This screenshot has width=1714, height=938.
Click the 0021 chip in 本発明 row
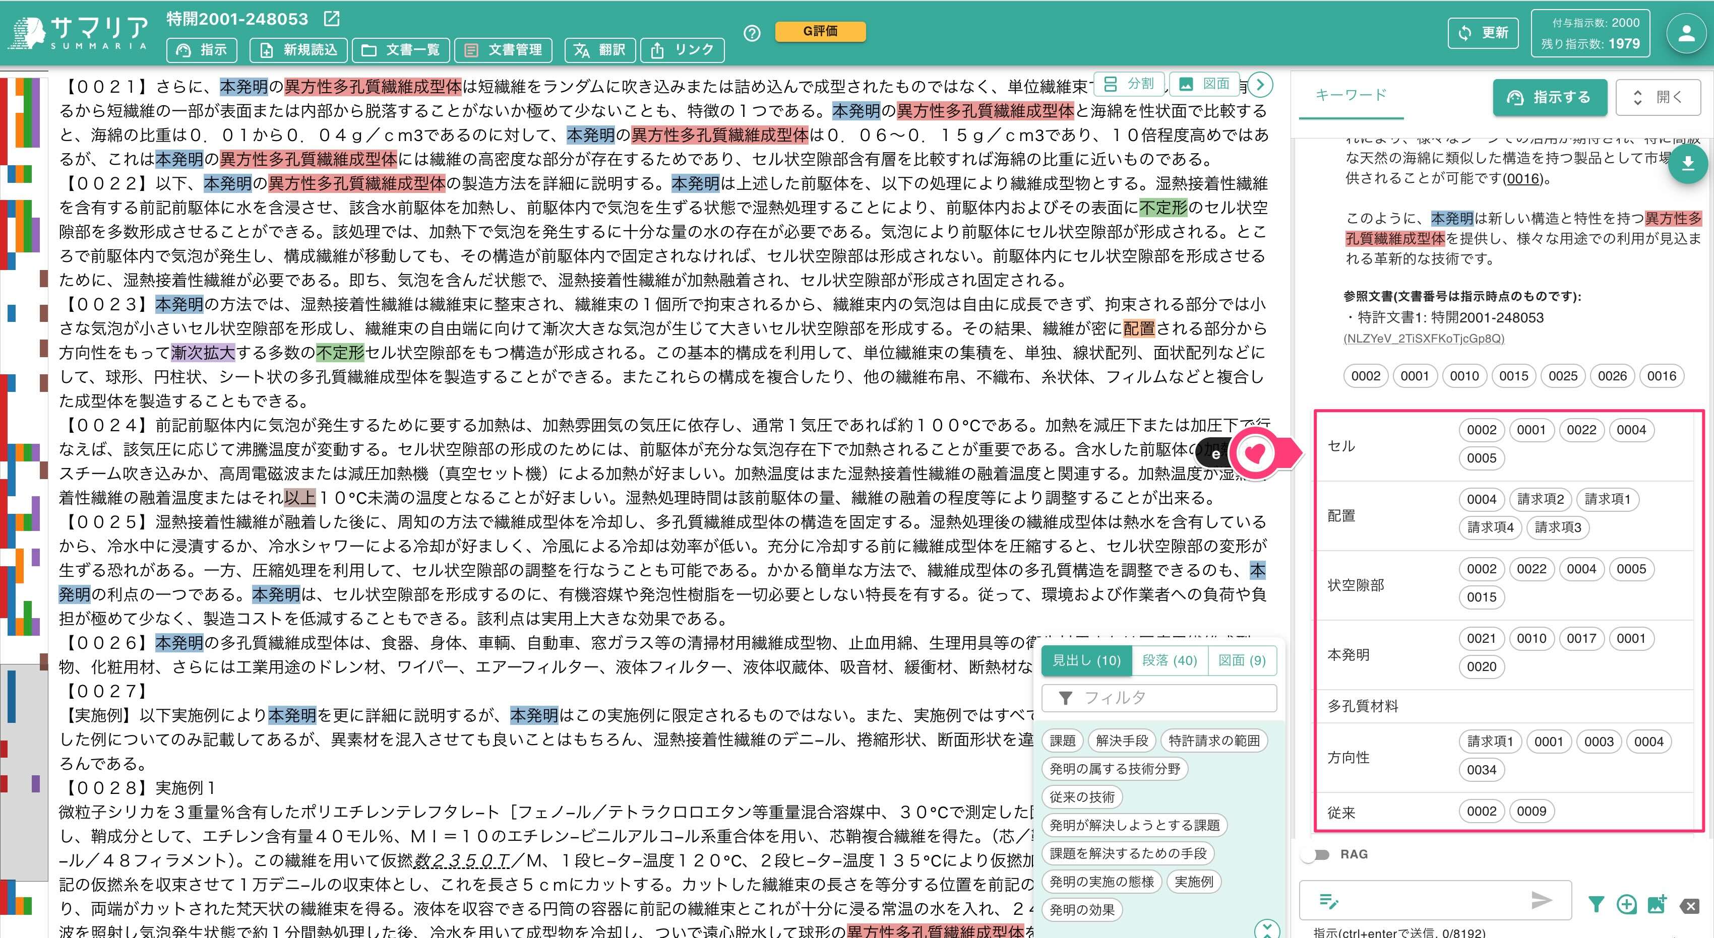(x=1481, y=639)
